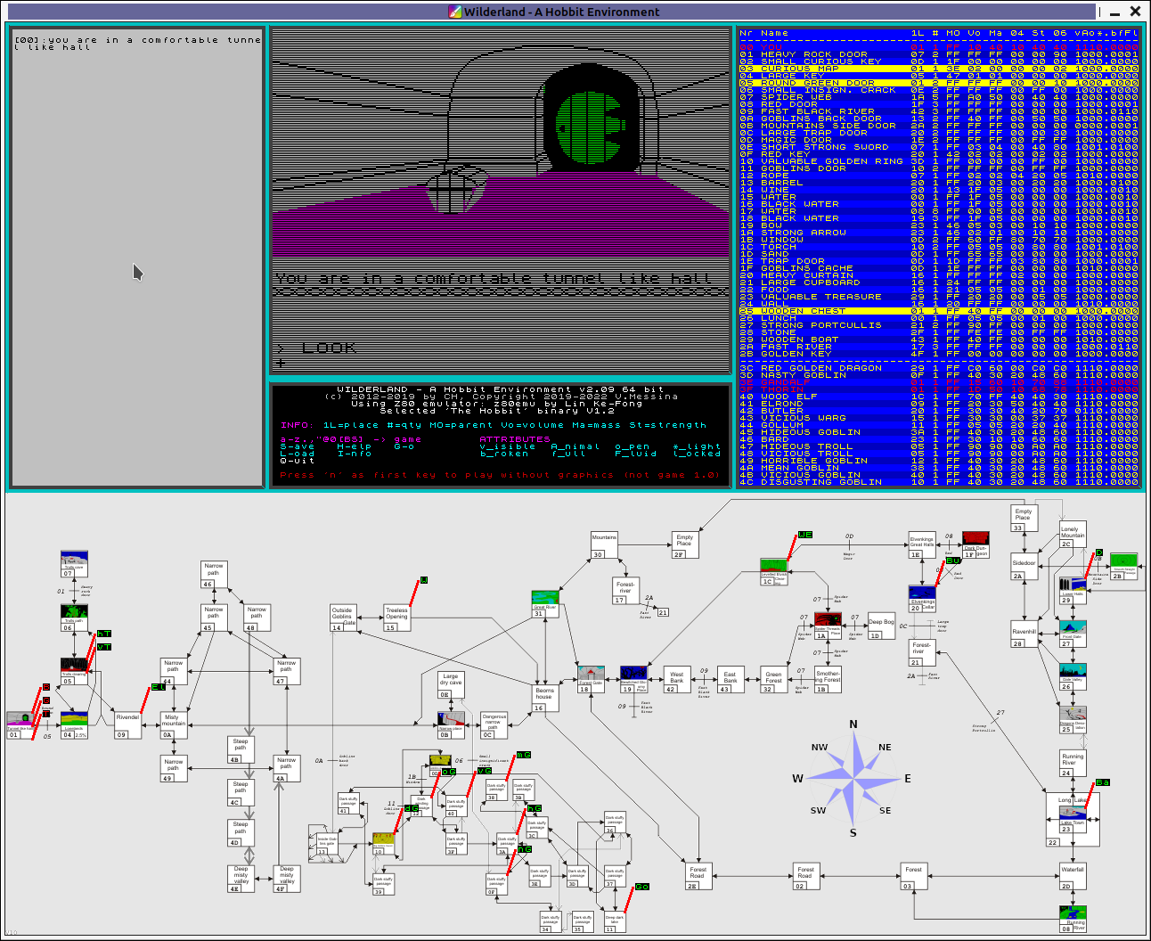
Task: Click the 'Q-uit' command text
Action: click(x=298, y=461)
